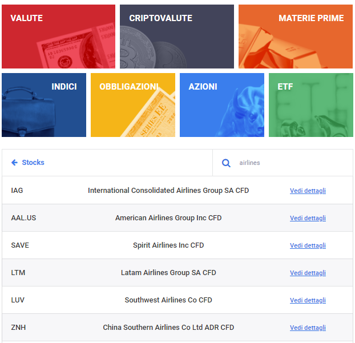
Task: Select the AAL.US ticker symbol
Action: pos(23,218)
